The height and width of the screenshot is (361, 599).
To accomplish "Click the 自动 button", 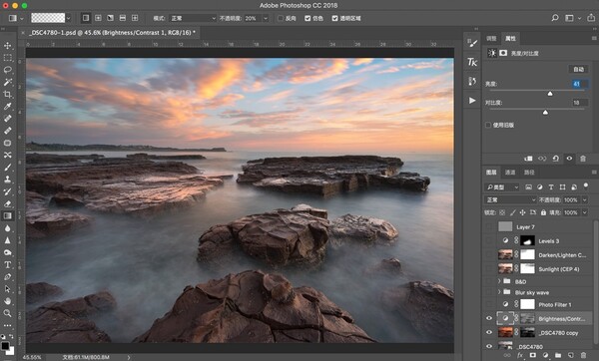I will (578, 69).
